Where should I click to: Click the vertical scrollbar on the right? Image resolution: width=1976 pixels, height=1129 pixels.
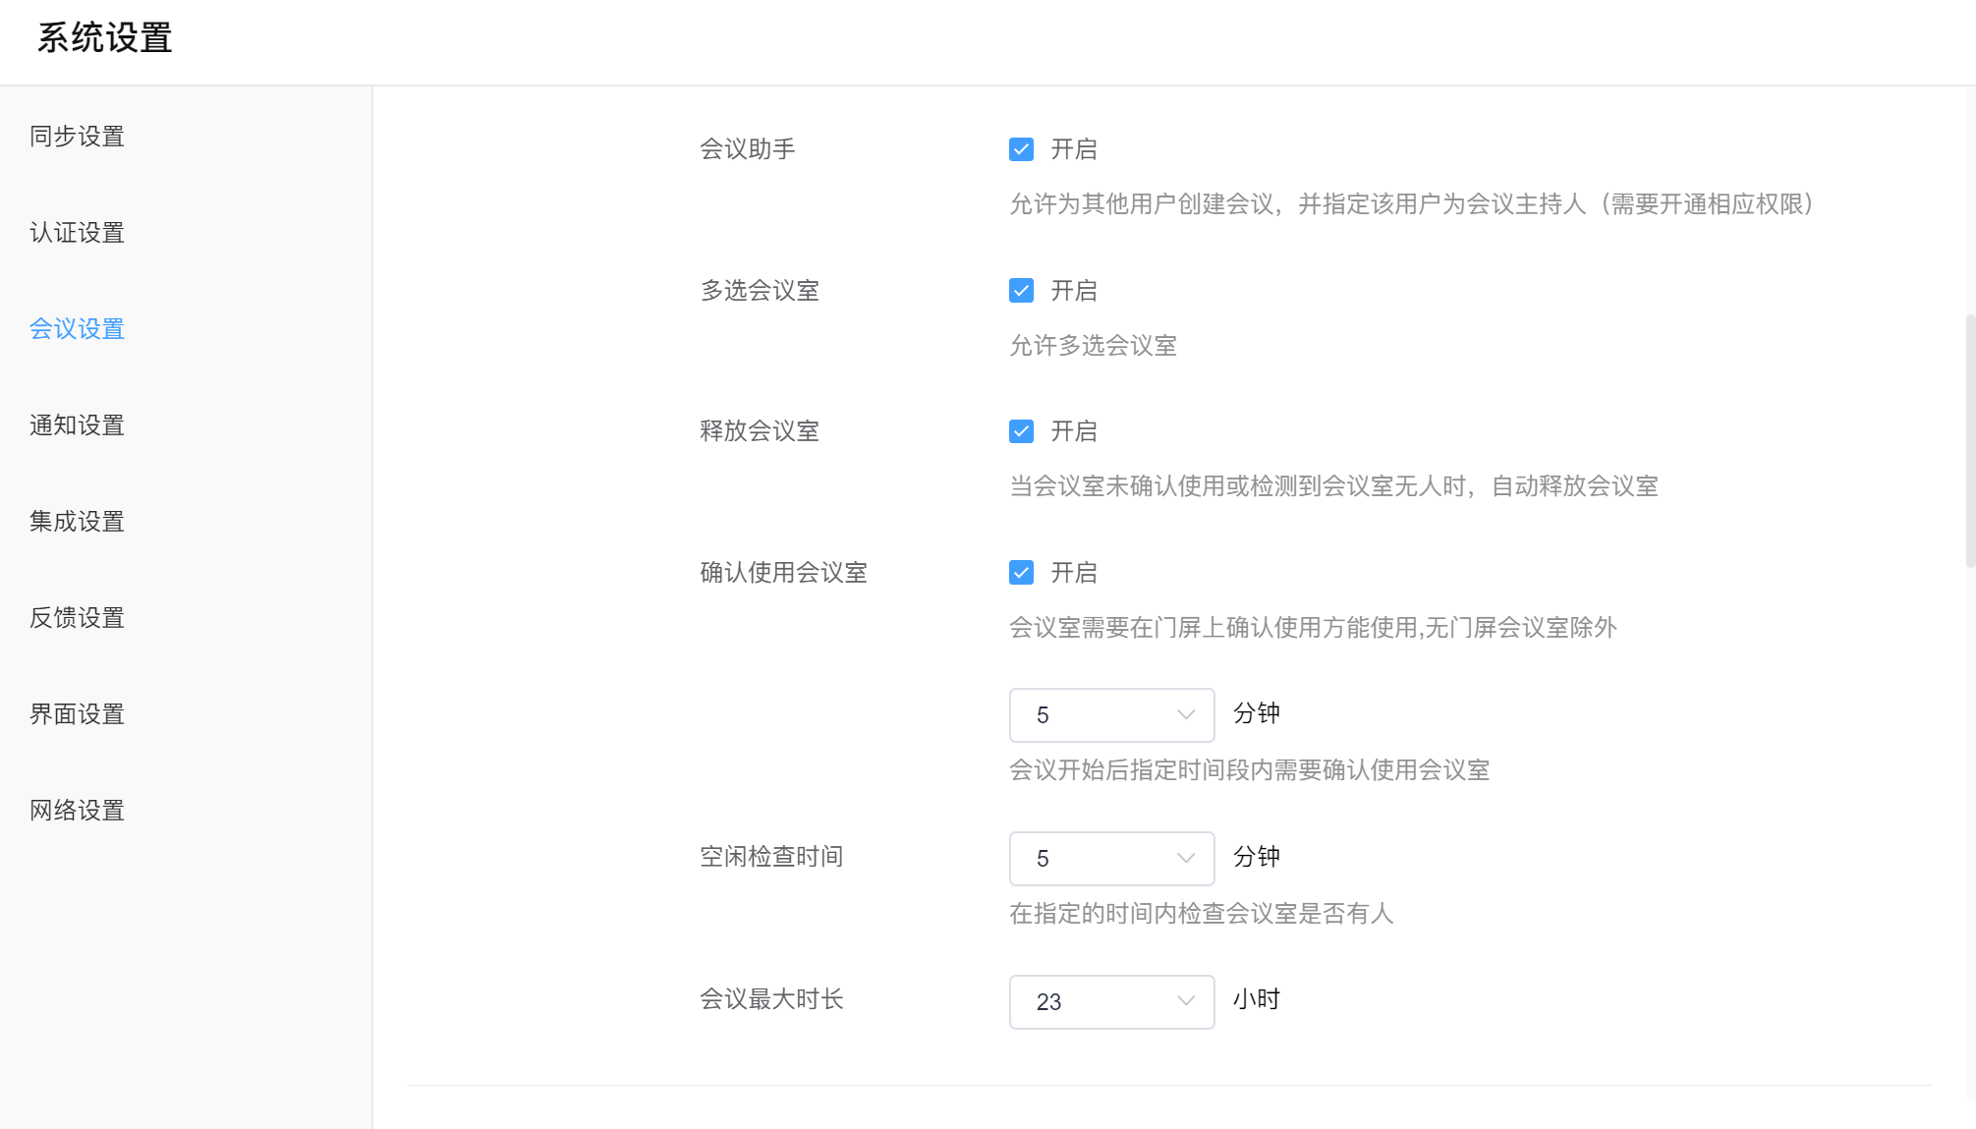(x=1969, y=442)
